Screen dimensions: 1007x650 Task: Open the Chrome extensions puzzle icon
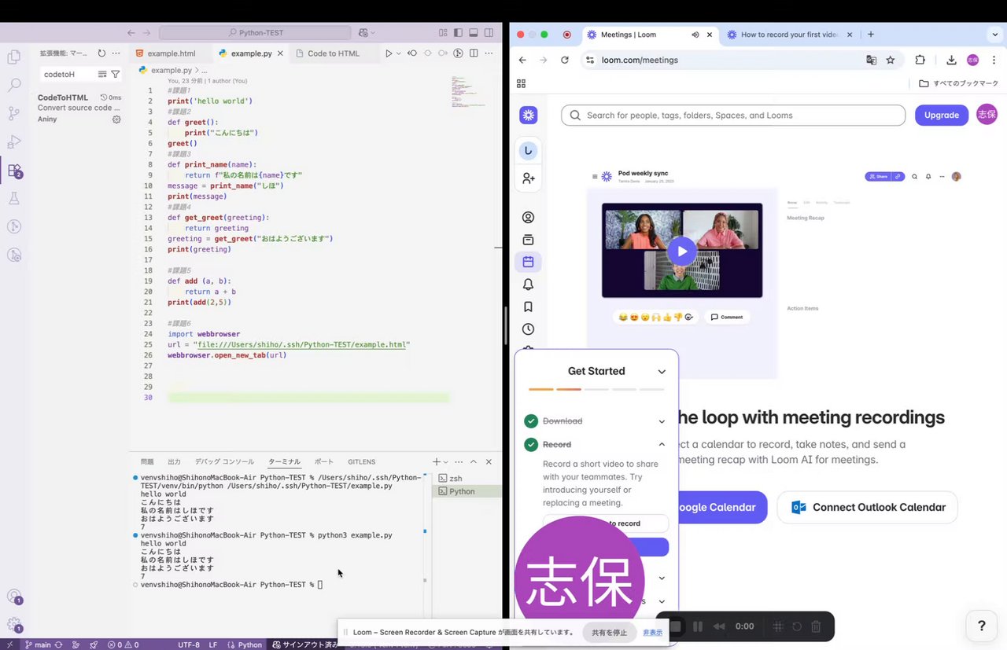click(x=920, y=60)
